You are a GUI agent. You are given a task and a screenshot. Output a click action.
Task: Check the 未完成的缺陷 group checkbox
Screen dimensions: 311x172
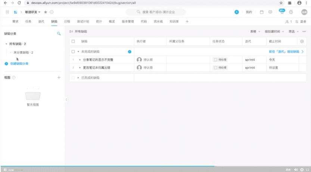(x=73, y=52)
